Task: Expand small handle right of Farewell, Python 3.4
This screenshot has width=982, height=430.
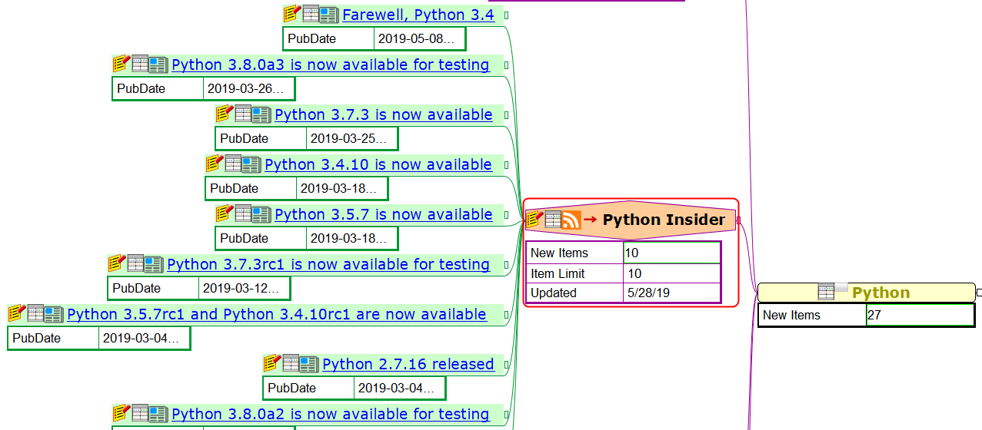Action: point(506,15)
